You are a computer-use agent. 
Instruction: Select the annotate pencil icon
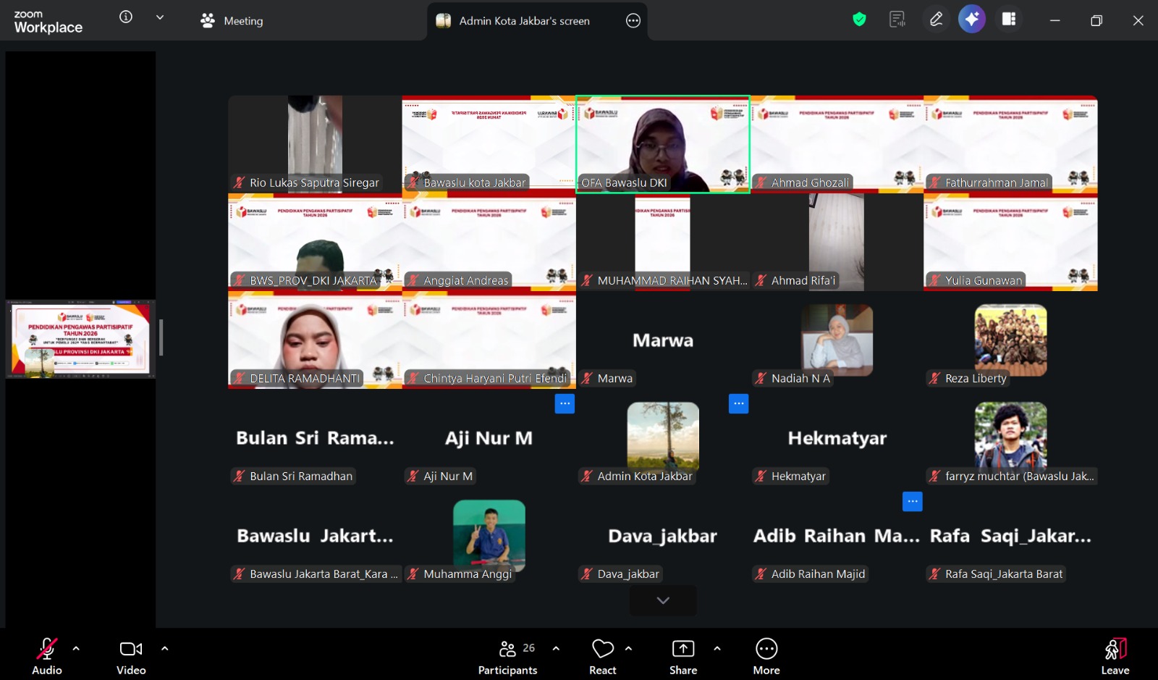[x=936, y=20]
